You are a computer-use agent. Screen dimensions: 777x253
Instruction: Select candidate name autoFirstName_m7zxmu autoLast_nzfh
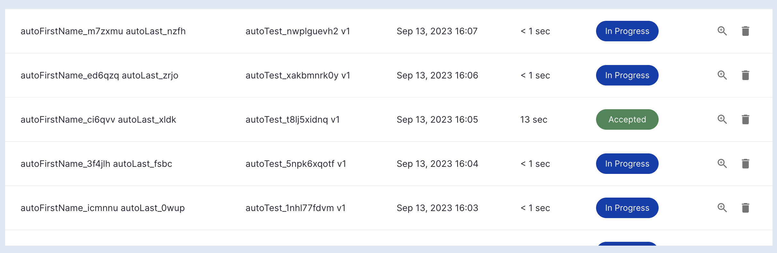point(103,31)
